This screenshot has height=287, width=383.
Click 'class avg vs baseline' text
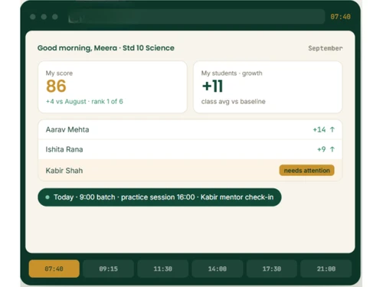click(x=233, y=102)
